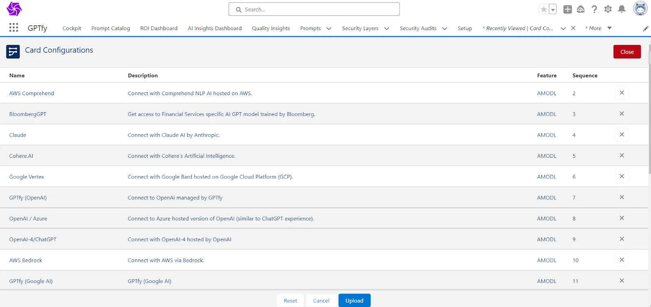Click the Salesforce purple logo icon
Screen dimensions: 651x307
14,9
